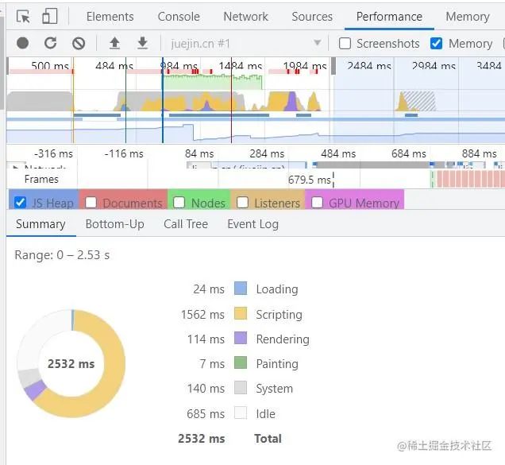Click the "2484 ms" overview ruler label

coord(369,66)
